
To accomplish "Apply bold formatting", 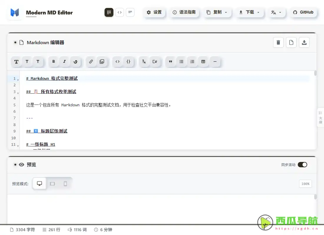I will pyautogui.click(x=54, y=62).
